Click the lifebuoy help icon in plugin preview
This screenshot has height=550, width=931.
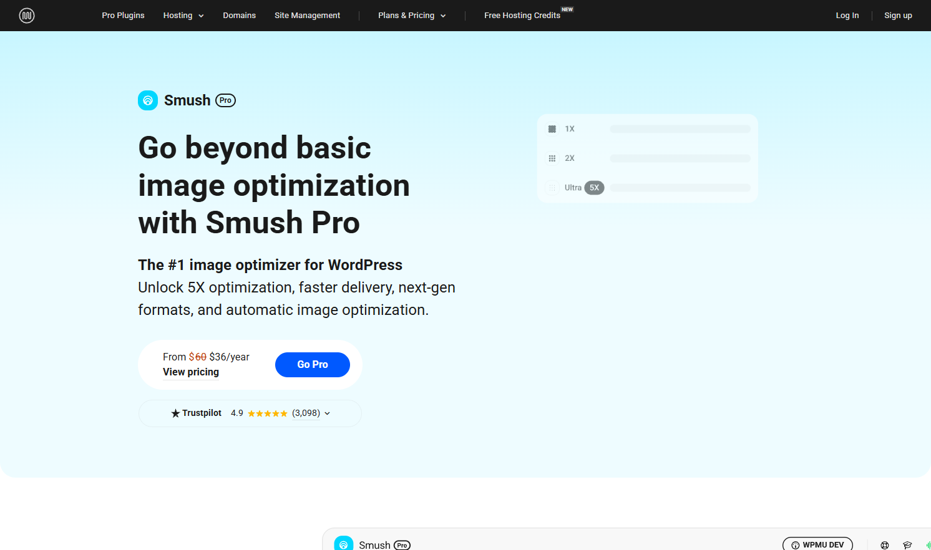pos(885,545)
